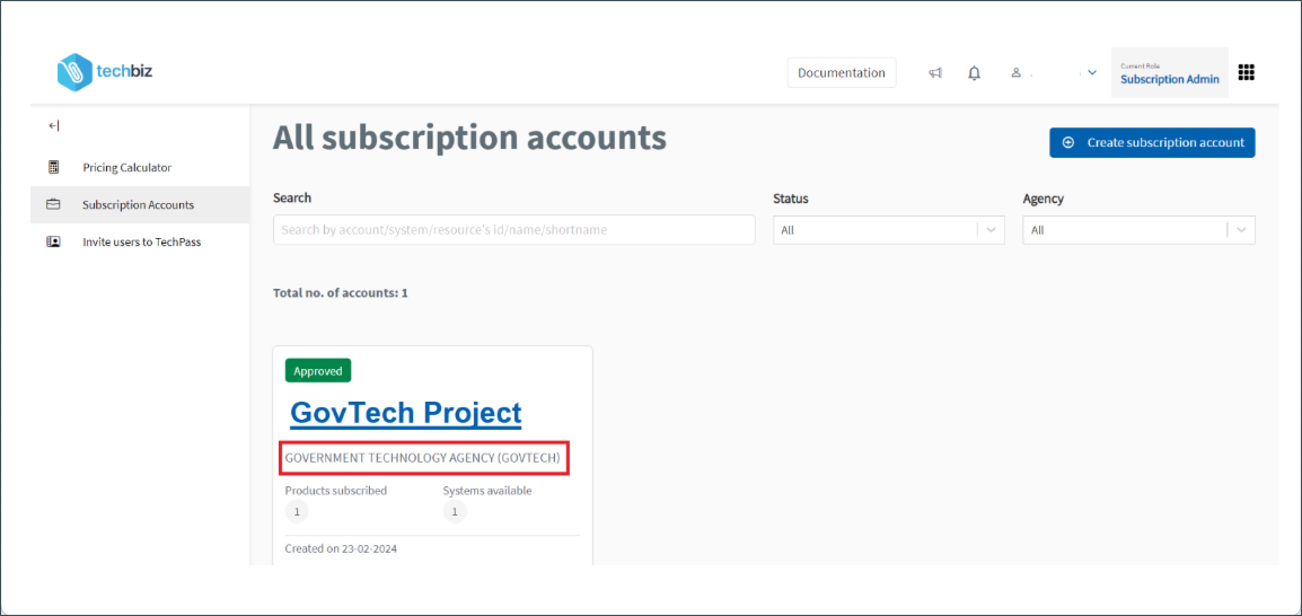Select the Pricing Calculator calculator icon
This screenshot has width=1302, height=616.
[x=53, y=167]
